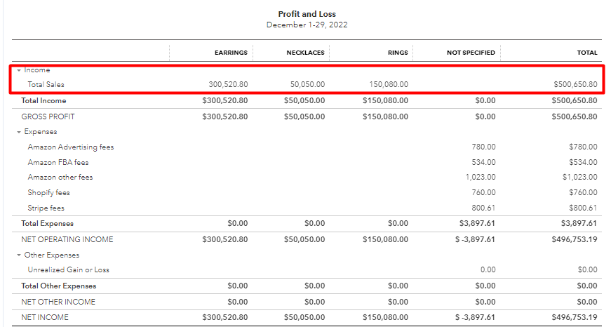This screenshot has height=327, width=611.
Task: Click Amazon Advertising fees 780.00 amount
Action: coord(483,147)
